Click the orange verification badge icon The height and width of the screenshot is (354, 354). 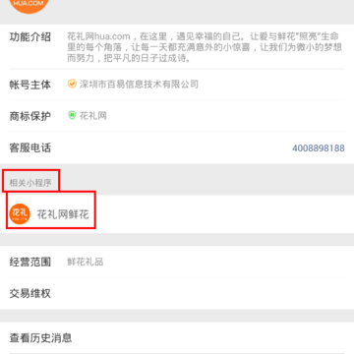coord(72,84)
